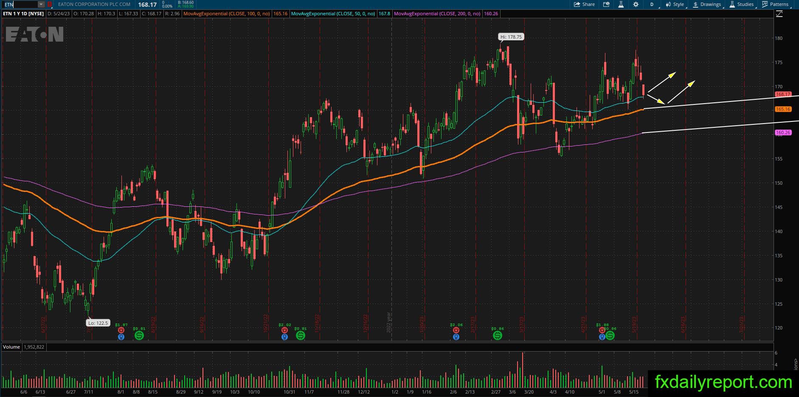The image size is (799, 397).
Task: Click the Volume panel label
Action: click(11, 347)
